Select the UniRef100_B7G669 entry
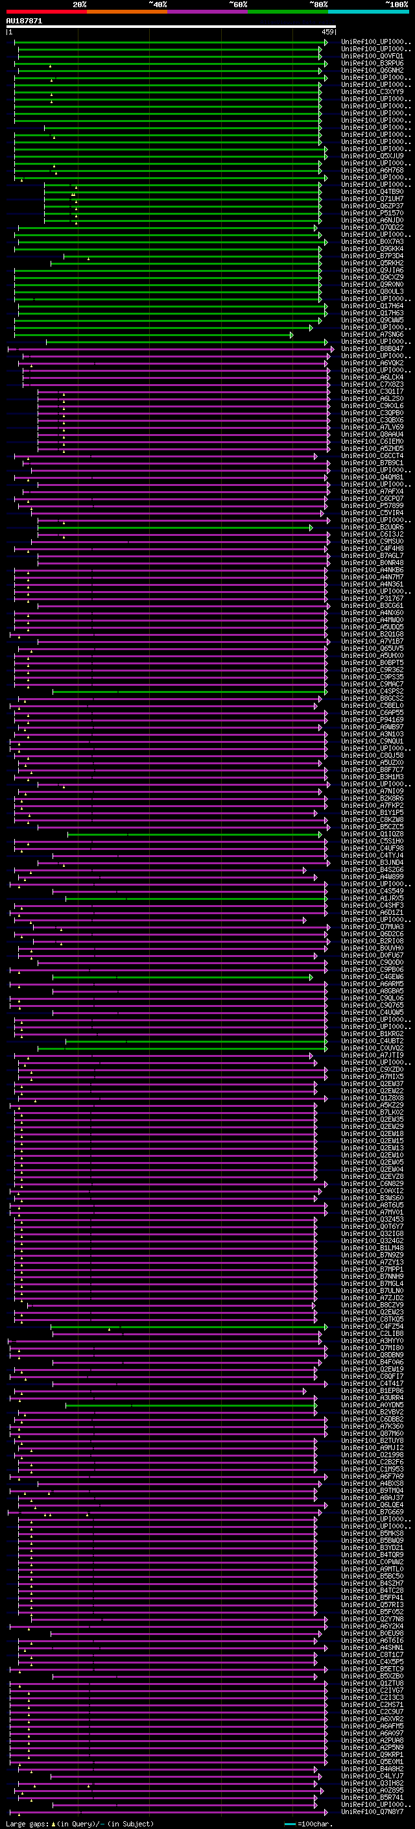This screenshot has height=1829, width=415. click(372, 1512)
